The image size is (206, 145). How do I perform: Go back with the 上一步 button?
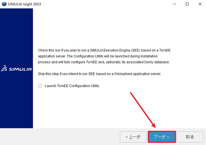coord(133,137)
